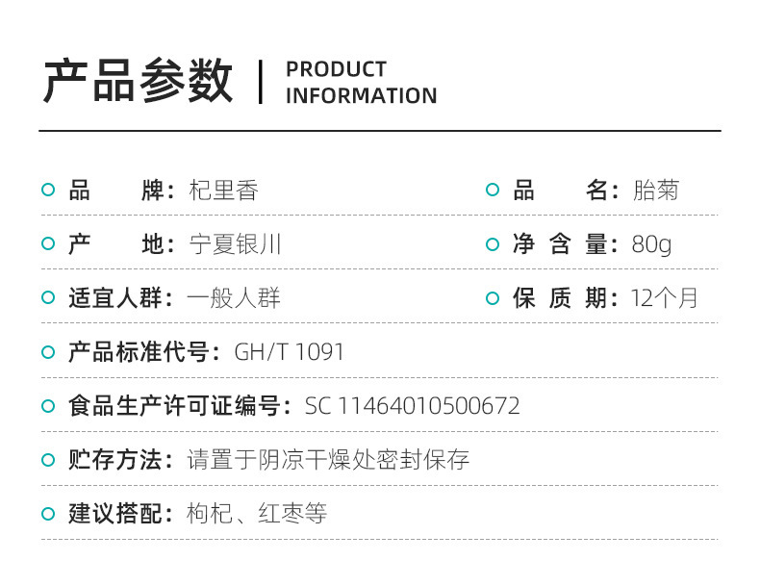Click the teal circle bullet beside 净含量
Screen dimensions: 760x586
[x=493, y=243]
